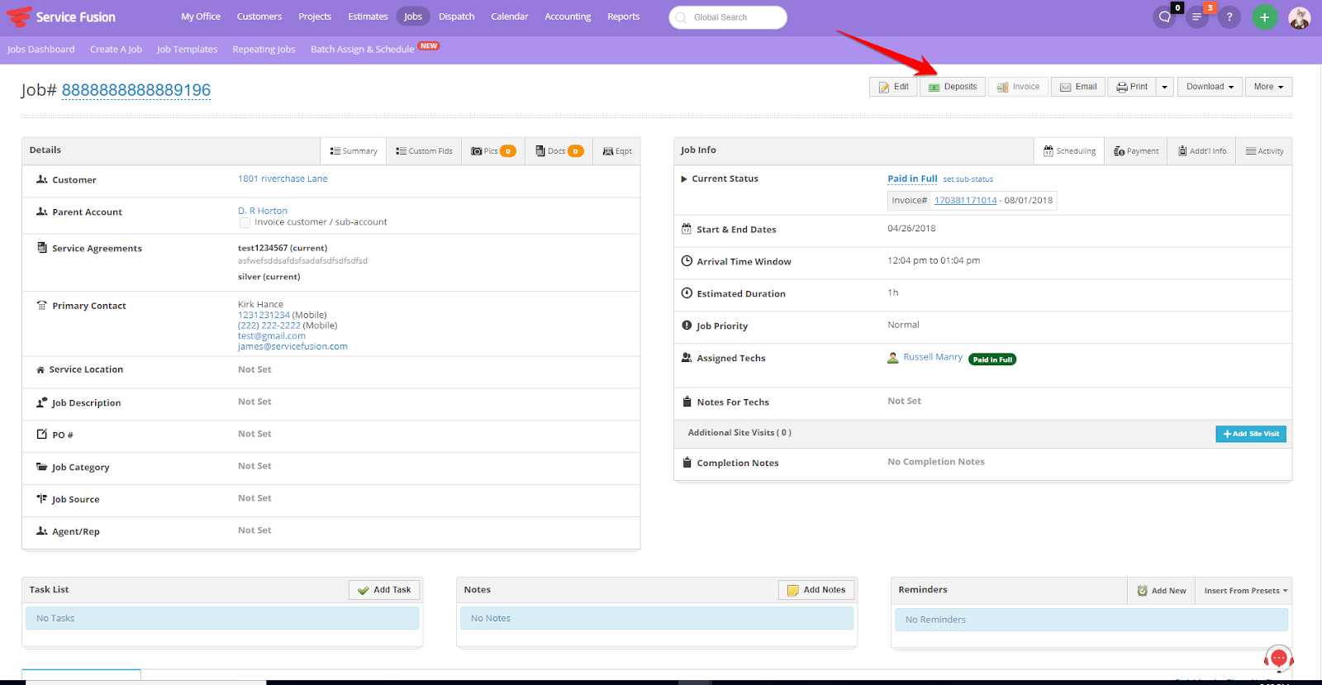
Task: Open the Activity tab
Action: (1264, 151)
